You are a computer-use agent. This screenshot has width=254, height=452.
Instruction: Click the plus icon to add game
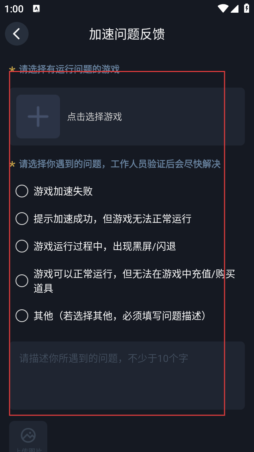pyautogui.click(x=38, y=116)
